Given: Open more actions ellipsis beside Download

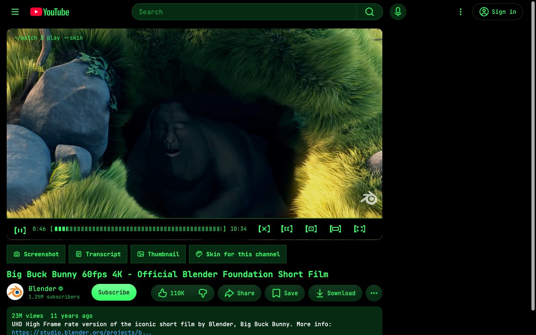Looking at the screenshot, I should pos(374,293).
